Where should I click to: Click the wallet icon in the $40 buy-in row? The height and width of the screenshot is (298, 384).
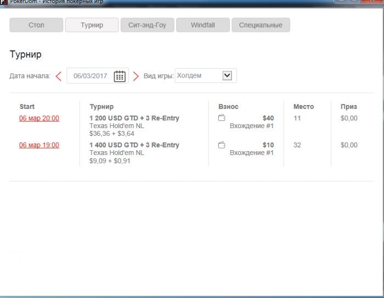click(222, 118)
